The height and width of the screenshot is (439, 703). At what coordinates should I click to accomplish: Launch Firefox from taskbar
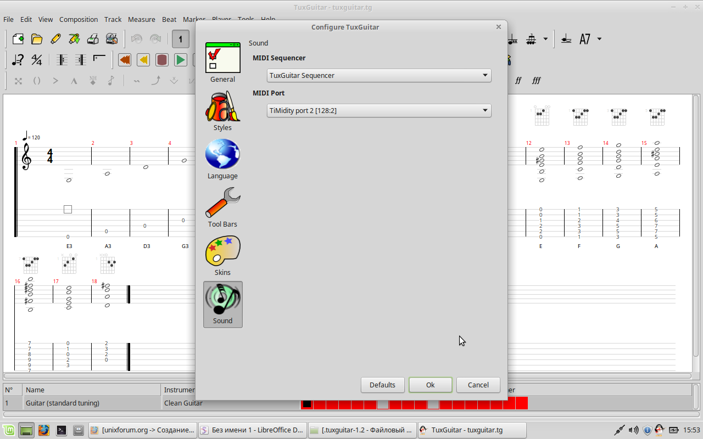point(44,430)
